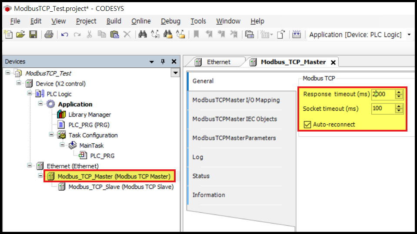Click the Task Configuration icon
This screenshot has height=234, width=417.
point(62,135)
